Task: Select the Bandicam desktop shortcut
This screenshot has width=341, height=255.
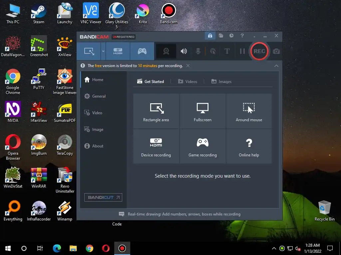Action: [x=169, y=13]
